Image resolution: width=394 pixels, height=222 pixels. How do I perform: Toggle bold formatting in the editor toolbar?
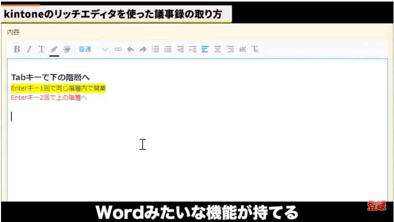click(17, 49)
